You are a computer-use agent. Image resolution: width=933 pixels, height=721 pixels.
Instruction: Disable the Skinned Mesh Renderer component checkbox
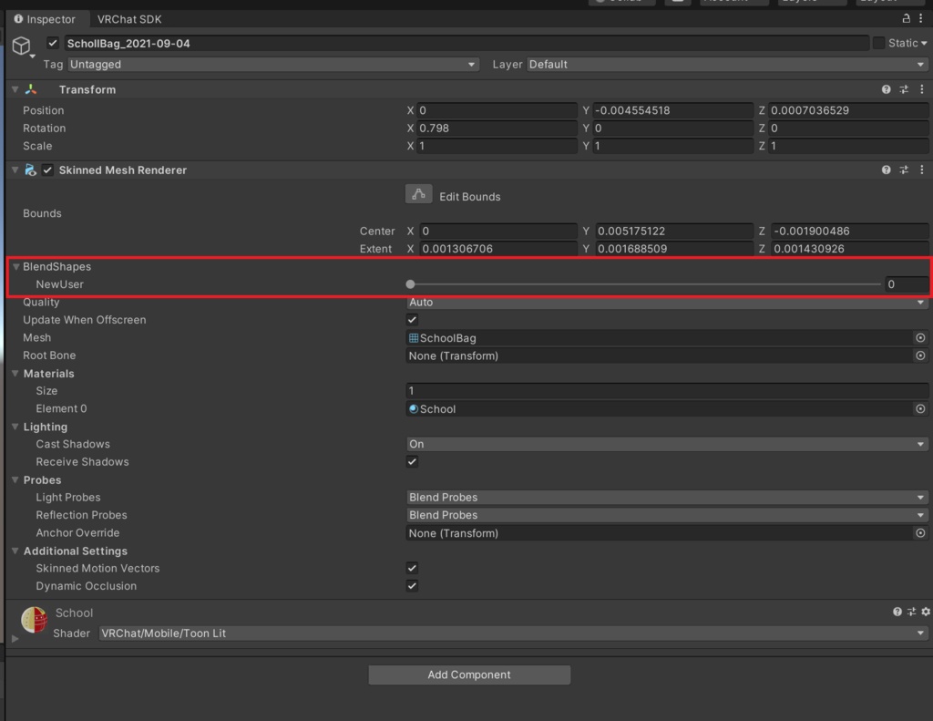[x=47, y=170]
